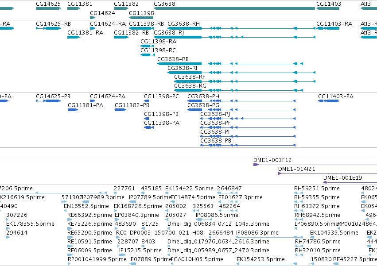This screenshot has height=266, width=377.
Task: Open EST label IP07989.3prime
Action: (103, 197)
